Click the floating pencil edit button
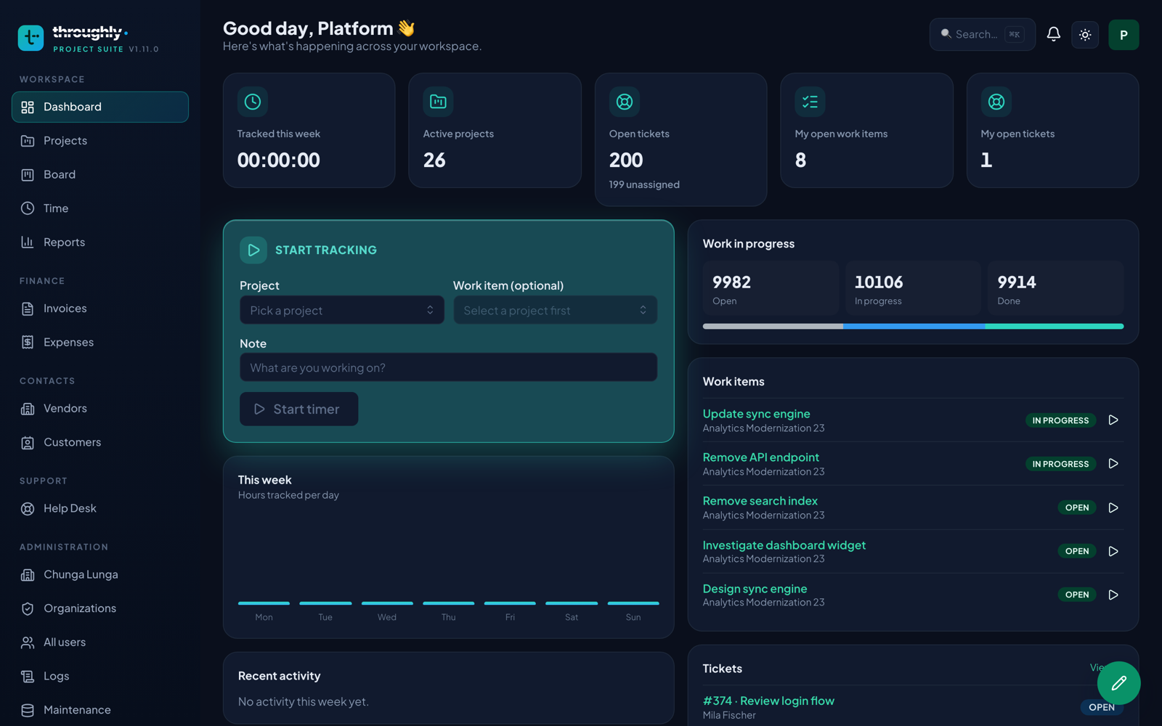The height and width of the screenshot is (726, 1162). click(1118, 683)
